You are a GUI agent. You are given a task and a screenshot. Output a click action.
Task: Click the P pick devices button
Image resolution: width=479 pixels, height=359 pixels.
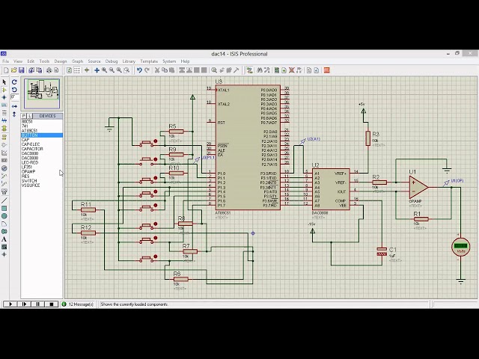pyautogui.click(x=24, y=116)
